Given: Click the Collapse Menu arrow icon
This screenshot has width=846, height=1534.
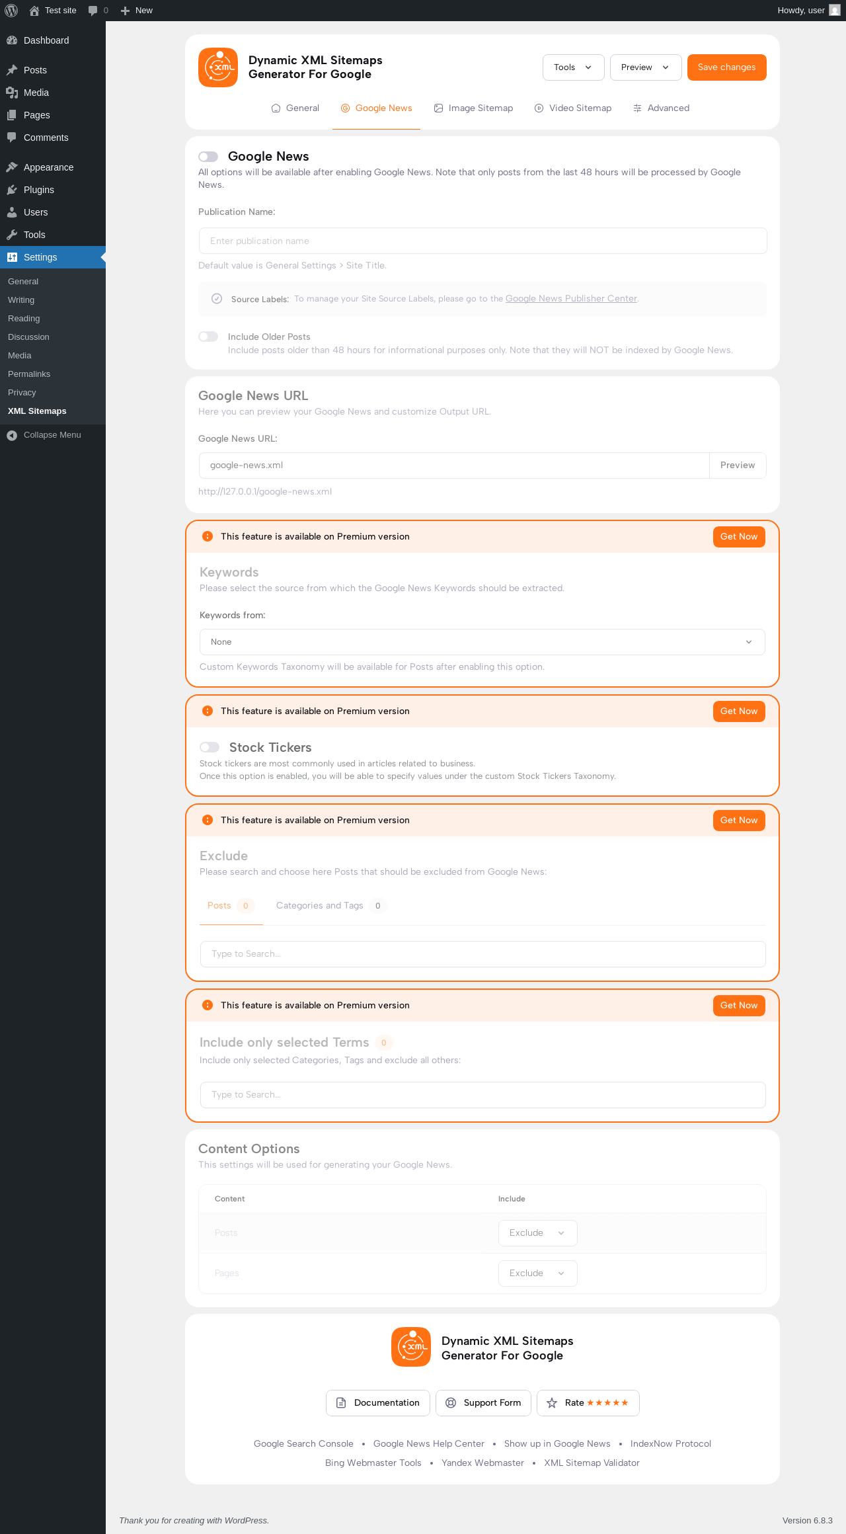Looking at the screenshot, I should [12, 435].
